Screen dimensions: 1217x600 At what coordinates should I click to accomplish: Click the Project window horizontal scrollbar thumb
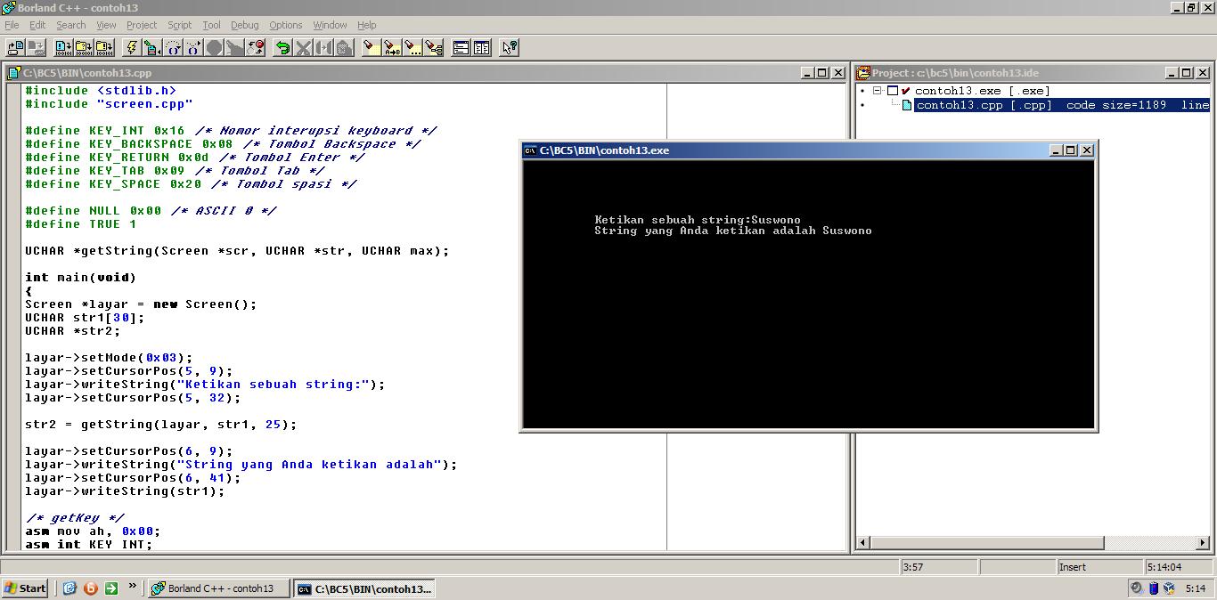coord(987,542)
